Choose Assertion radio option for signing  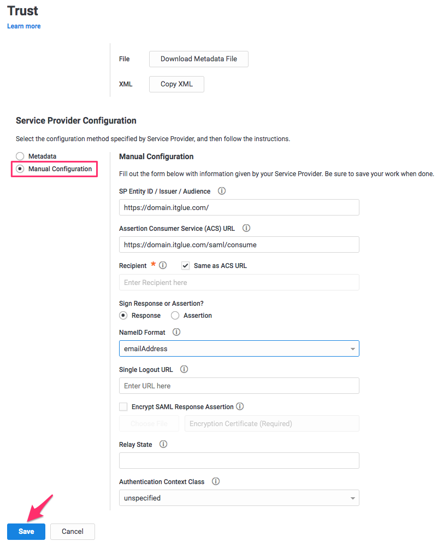coord(175,315)
